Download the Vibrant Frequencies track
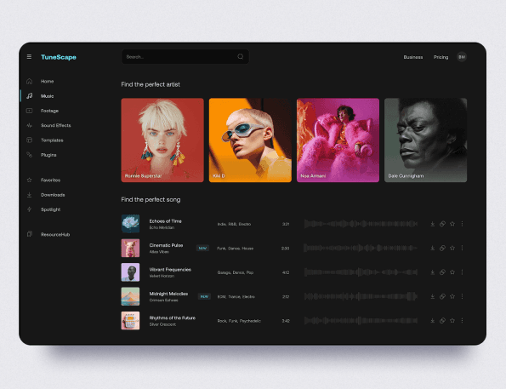Screen dimensions: 506x389 pos(432,272)
